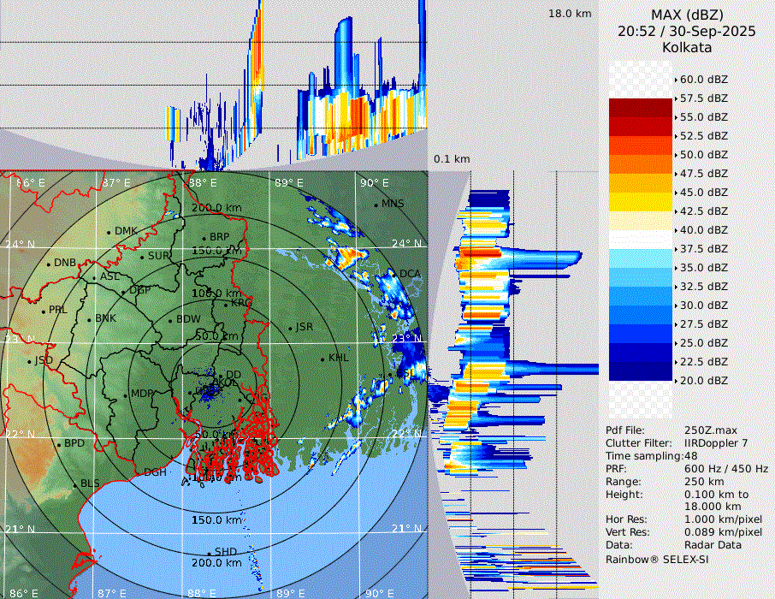Click the 18.0 km height label
Viewport: 775px width, 599px height.
pos(570,14)
